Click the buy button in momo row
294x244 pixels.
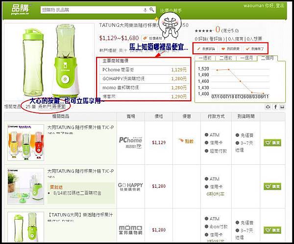pos(272,230)
